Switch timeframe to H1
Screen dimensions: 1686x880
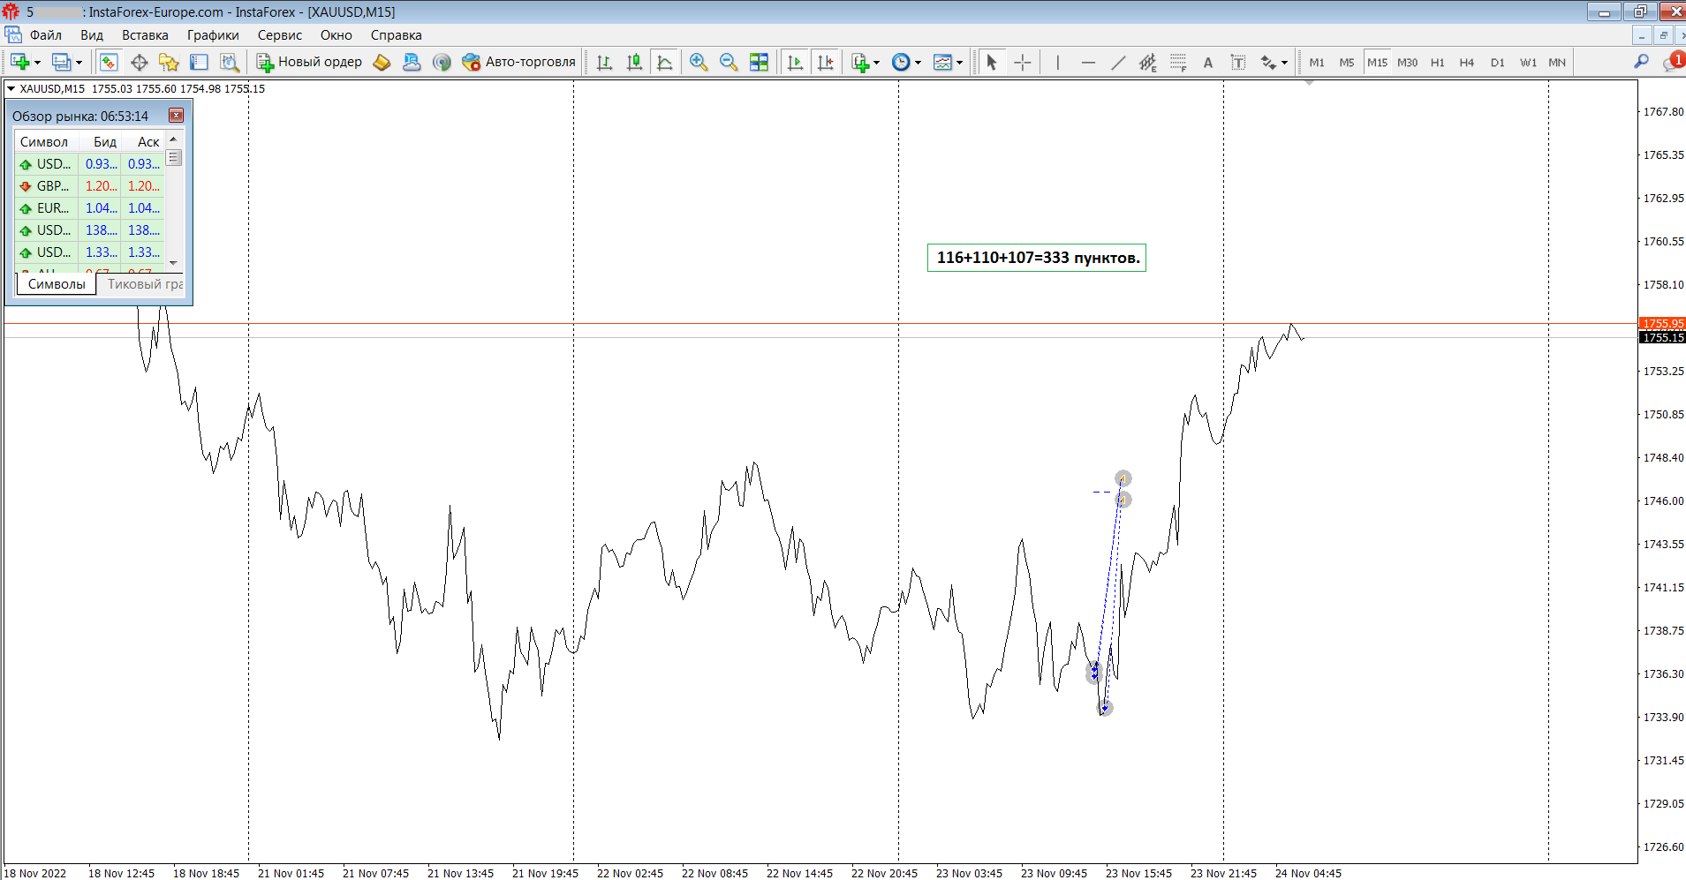[x=1437, y=62]
